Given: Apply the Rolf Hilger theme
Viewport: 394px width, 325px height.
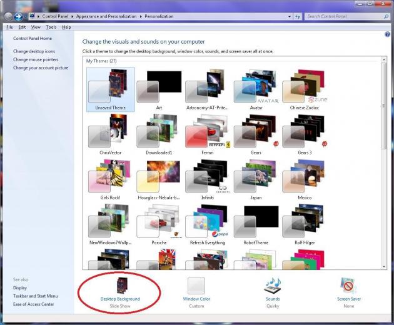Looking at the screenshot, I should [305, 224].
